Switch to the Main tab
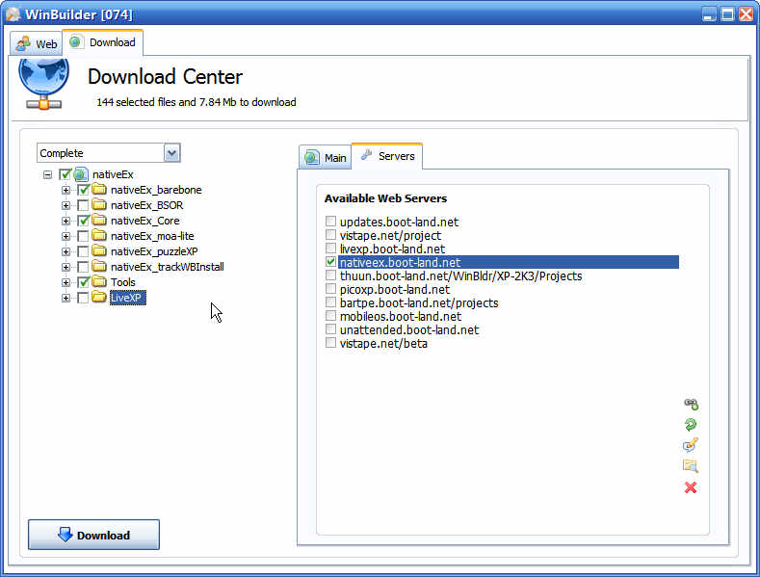Viewport: 760px width, 577px height. [325, 158]
